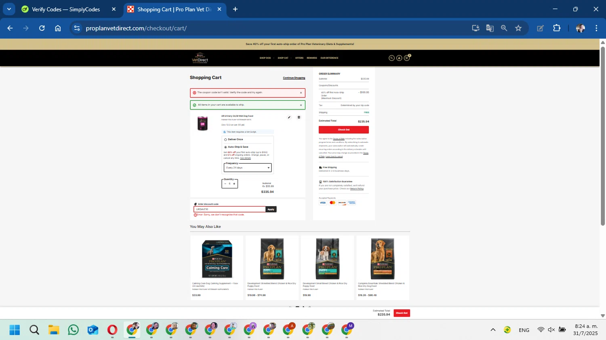The height and width of the screenshot is (340, 606).
Task: Close the Verify Codes SimplyCodes tab
Action: point(114,9)
